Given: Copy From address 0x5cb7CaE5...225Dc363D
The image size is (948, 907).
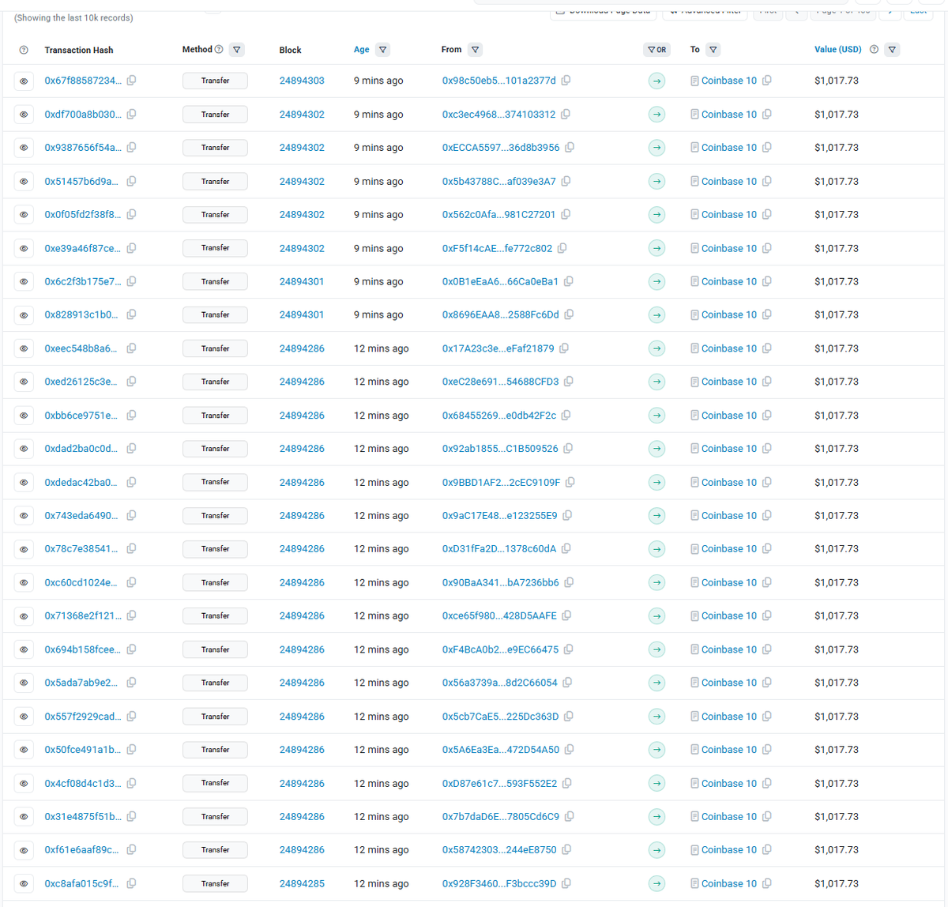Looking at the screenshot, I should [x=568, y=717].
